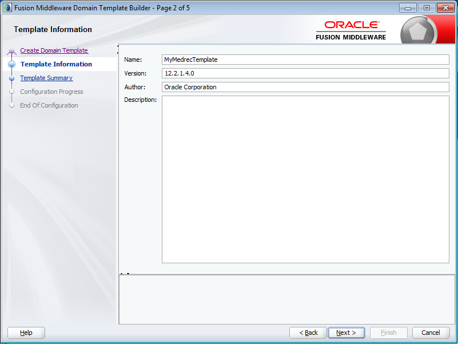The width and height of the screenshot is (458, 344).
Task: Click the disabled Finish button
Action: pos(388,333)
